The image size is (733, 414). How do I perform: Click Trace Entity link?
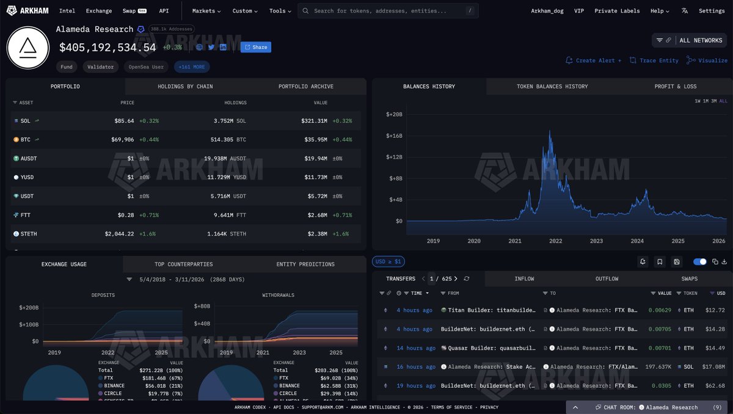(x=654, y=60)
